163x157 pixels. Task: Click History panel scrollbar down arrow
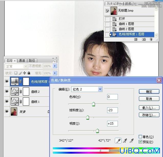156,35
